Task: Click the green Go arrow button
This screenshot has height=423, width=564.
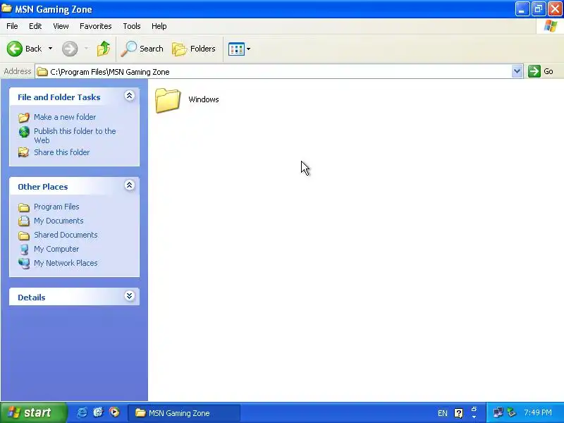Action: (x=534, y=71)
